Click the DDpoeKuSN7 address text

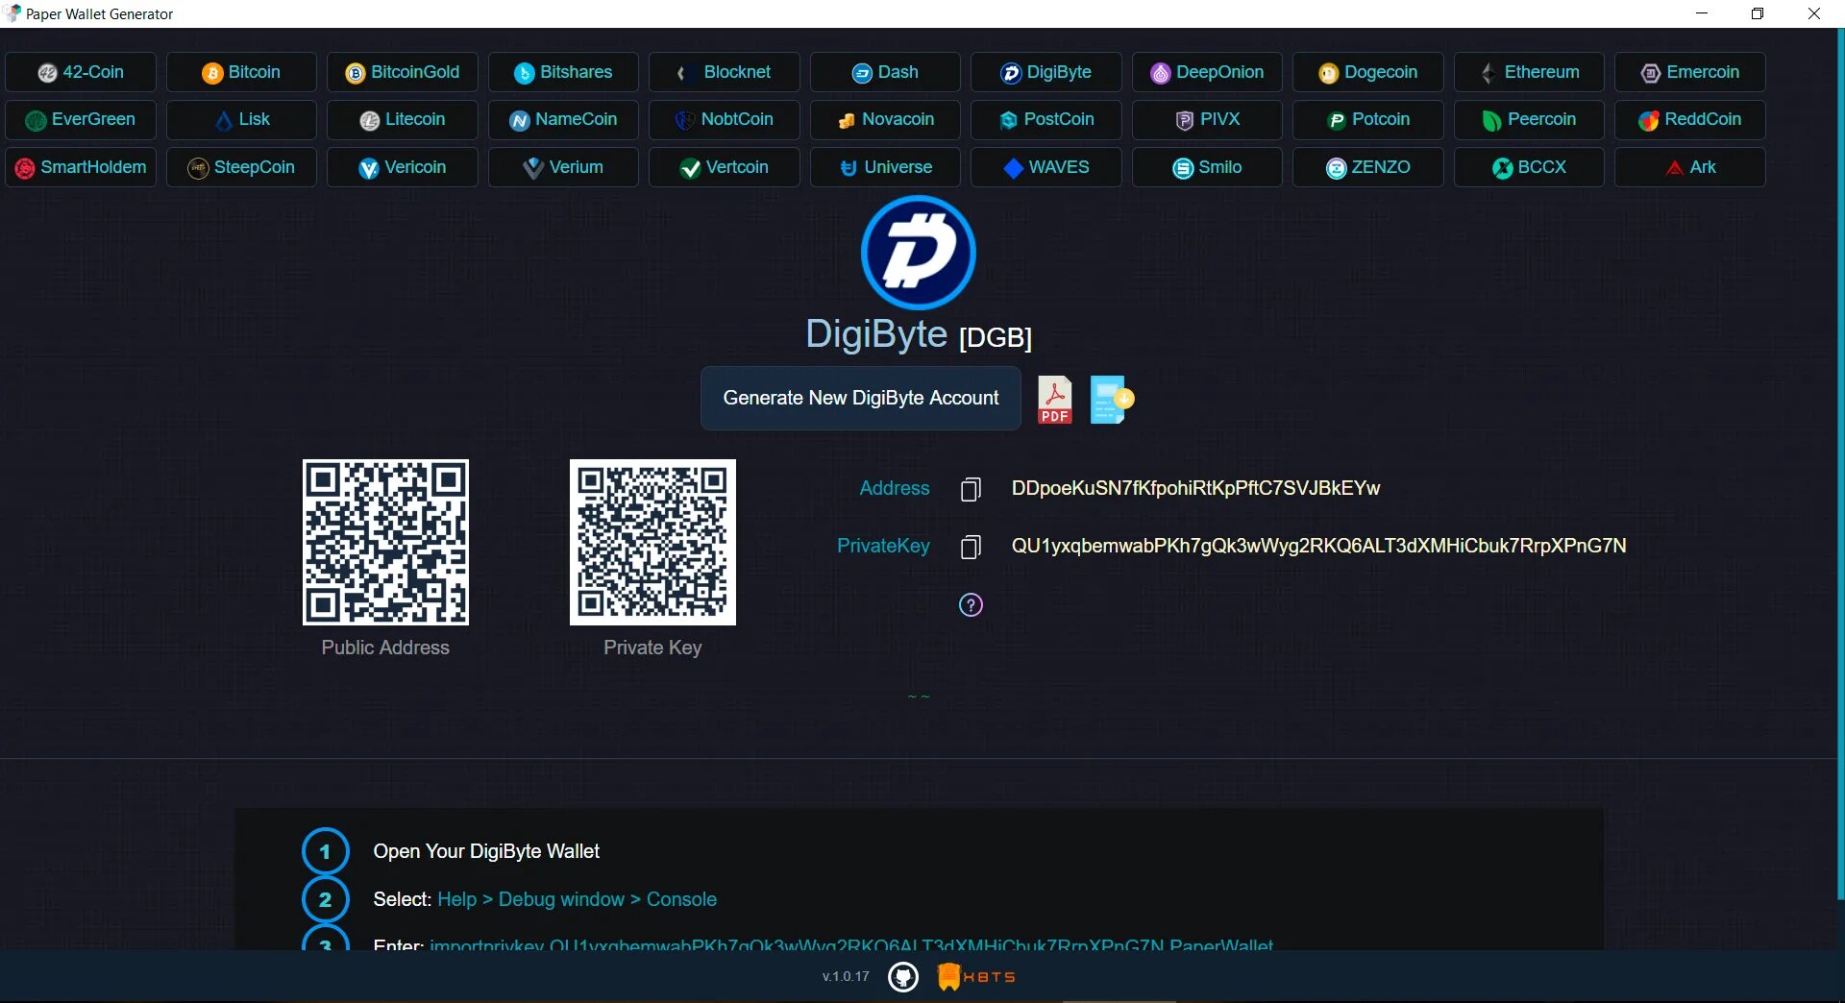coord(1195,488)
